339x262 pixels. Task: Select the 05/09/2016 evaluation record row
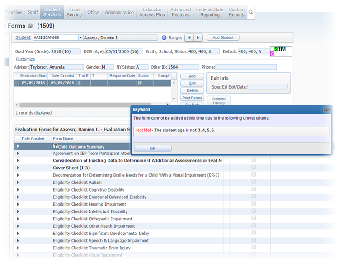(x=92, y=83)
